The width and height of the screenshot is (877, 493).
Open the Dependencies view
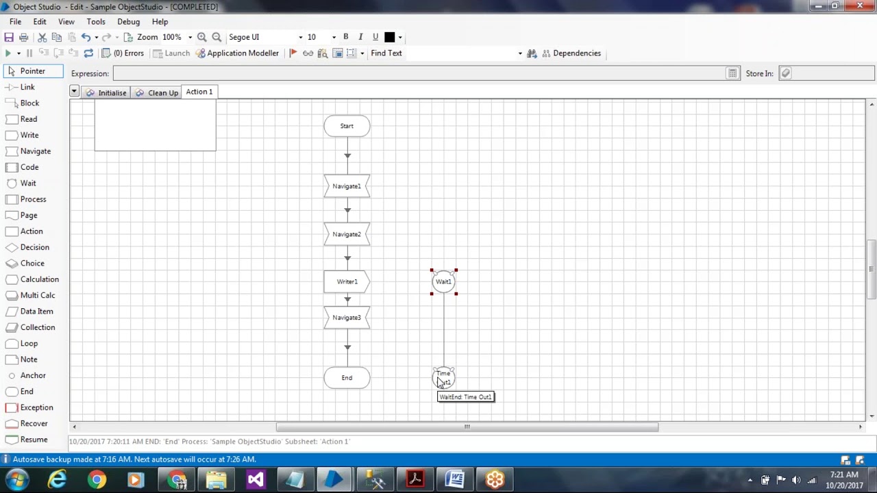coord(571,53)
